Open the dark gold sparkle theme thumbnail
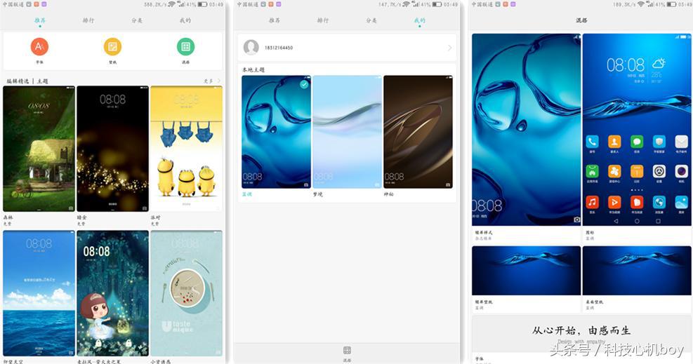The width and height of the screenshot is (693, 364). pyautogui.click(x=113, y=149)
